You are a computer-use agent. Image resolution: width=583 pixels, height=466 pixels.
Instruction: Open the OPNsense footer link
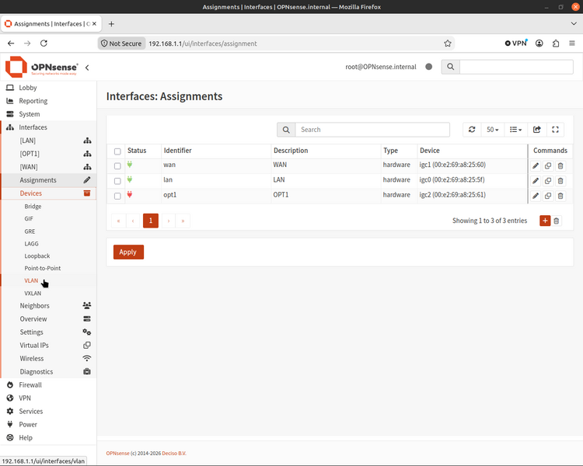coord(117,454)
